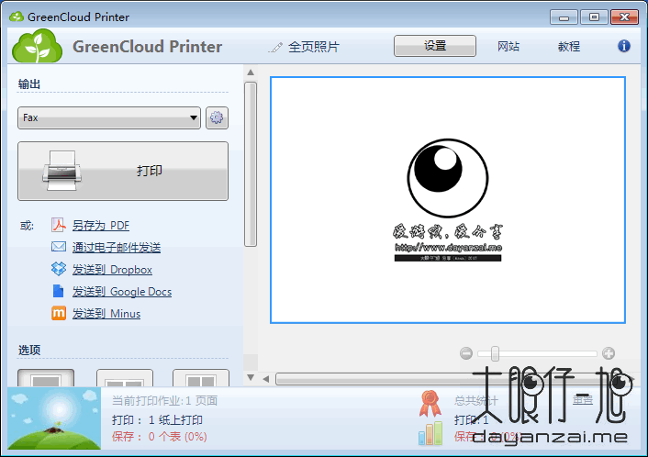Click the 当前打印作业: 1 页面 text
648x457 pixels.
pyautogui.click(x=164, y=401)
